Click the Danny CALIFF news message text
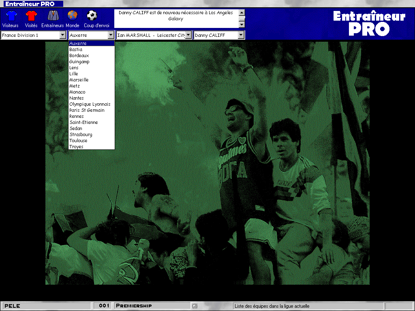415x311 pixels. pyautogui.click(x=175, y=15)
